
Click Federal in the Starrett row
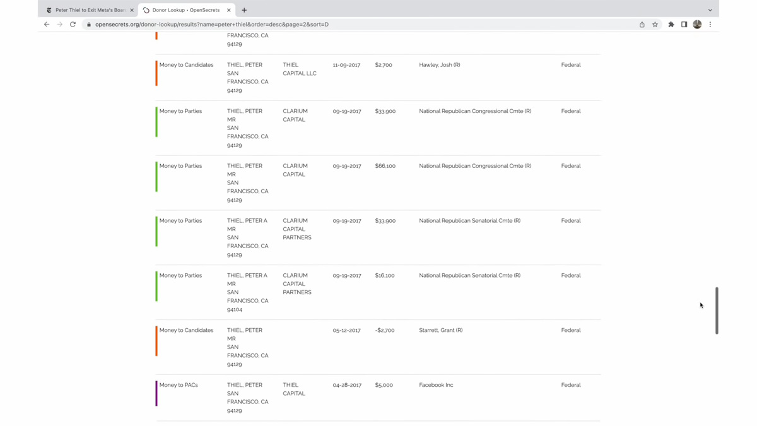570,331
